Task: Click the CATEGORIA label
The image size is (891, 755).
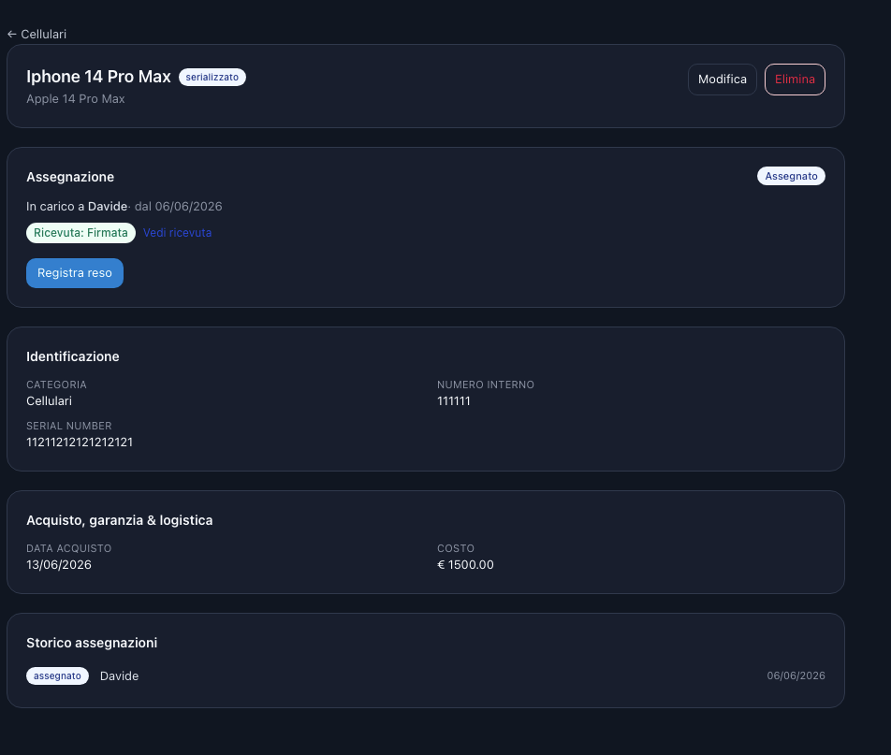Action: click(x=56, y=385)
